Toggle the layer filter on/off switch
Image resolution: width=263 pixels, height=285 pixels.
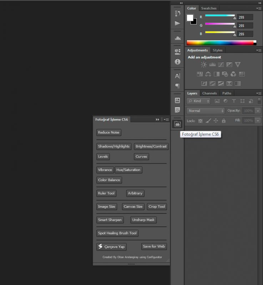click(259, 101)
